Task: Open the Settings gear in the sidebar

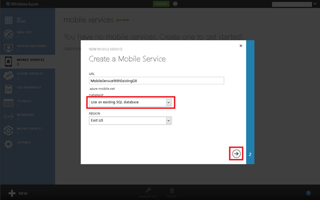Action: 8,144
